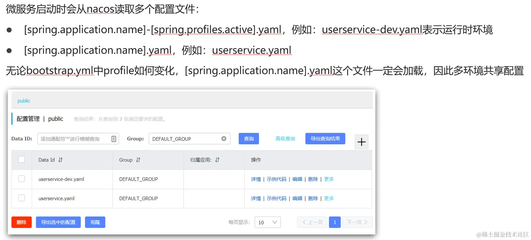Click the red 删除 button
The height and width of the screenshot is (240, 531).
(22, 222)
